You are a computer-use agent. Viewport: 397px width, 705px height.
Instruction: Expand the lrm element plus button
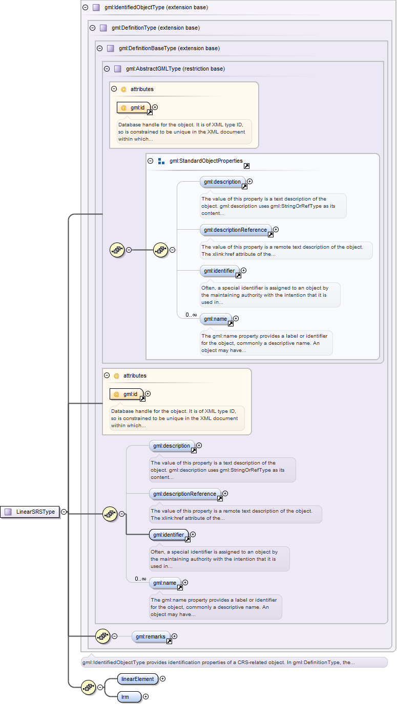pos(146,696)
